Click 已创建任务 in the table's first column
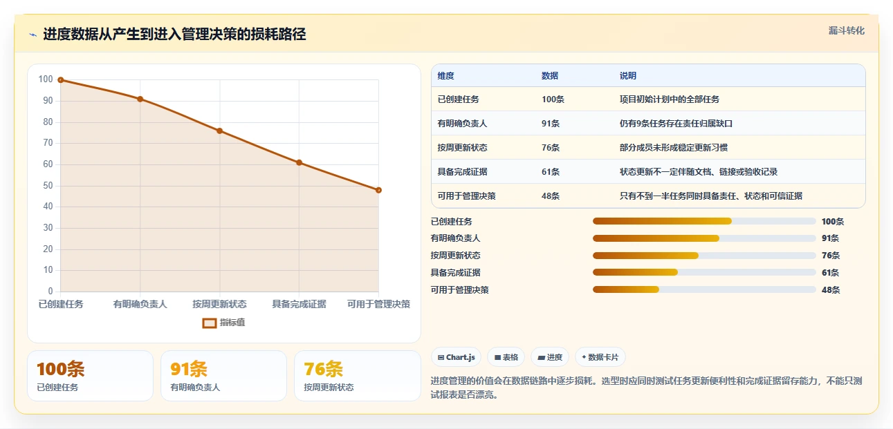The height and width of the screenshot is (429, 893). point(459,99)
